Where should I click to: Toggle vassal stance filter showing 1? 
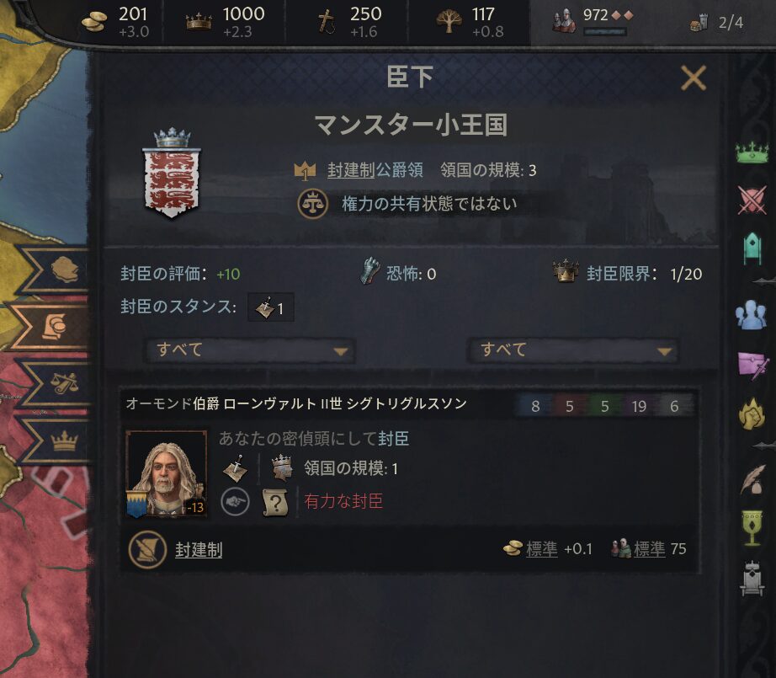(x=270, y=307)
